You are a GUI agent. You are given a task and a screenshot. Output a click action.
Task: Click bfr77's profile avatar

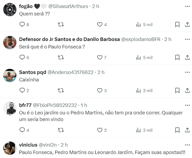10,109
